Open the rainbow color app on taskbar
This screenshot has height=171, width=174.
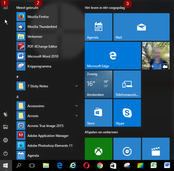coord(140,165)
